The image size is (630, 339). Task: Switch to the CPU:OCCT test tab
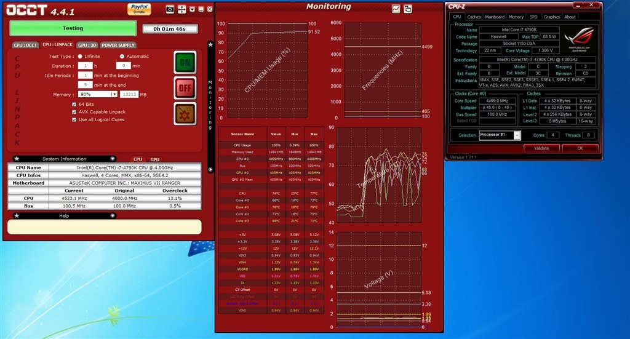point(25,45)
